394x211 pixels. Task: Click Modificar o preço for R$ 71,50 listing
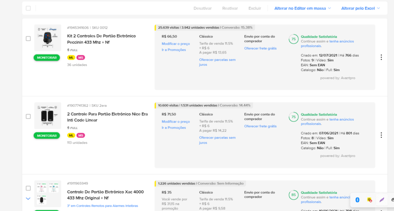point(176,121)
